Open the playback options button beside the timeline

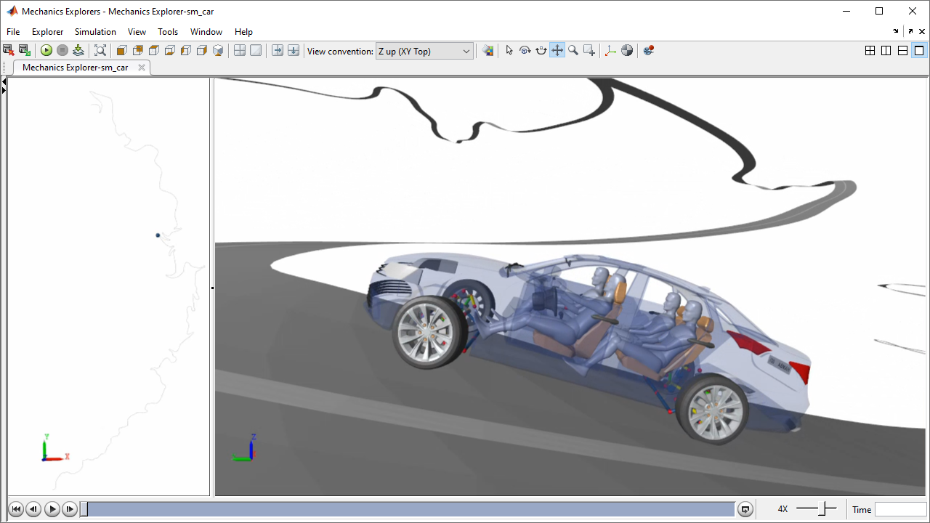745,509
